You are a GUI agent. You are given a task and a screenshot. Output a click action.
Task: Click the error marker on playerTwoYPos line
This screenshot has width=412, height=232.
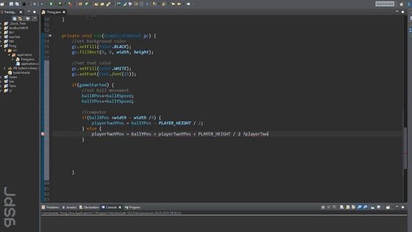click(x=43, y=134)
